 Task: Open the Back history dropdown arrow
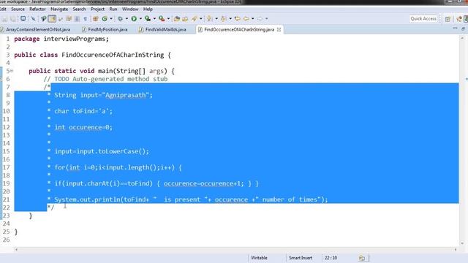point(253,19)
